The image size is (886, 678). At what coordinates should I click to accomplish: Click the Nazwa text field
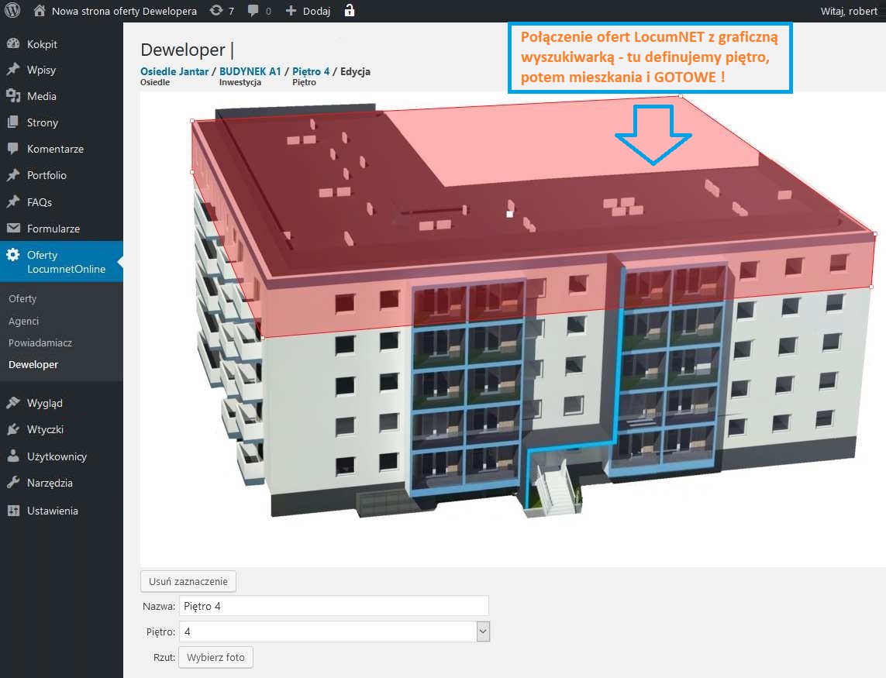(333, 606)
